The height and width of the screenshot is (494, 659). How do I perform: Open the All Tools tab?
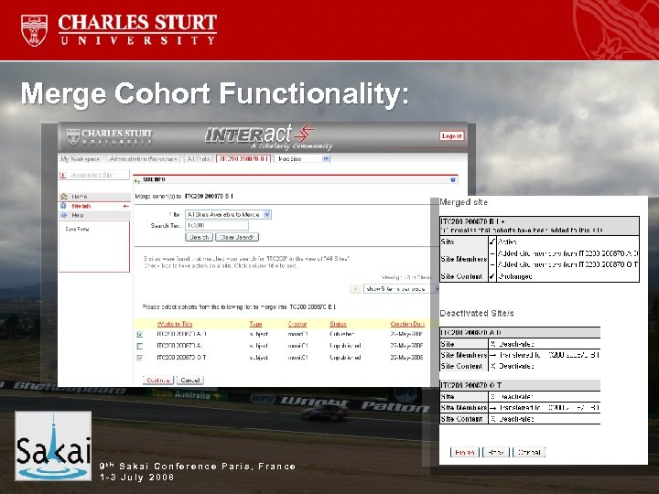coord(199,159)
